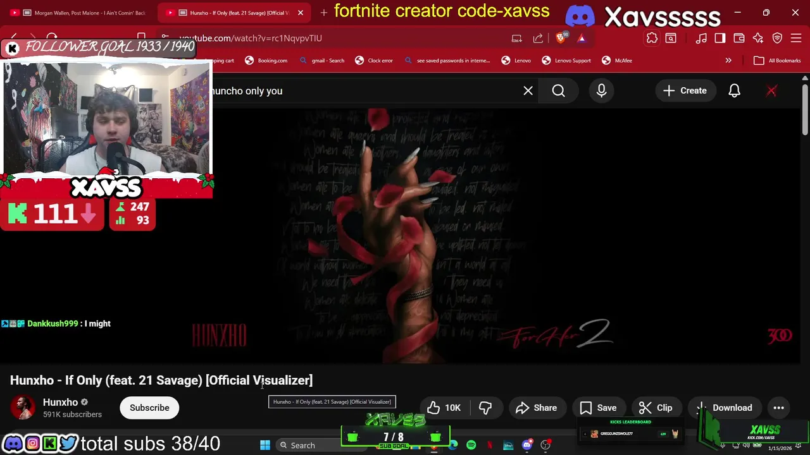Open the extensions puzzle icon

[x=652, y=39]
